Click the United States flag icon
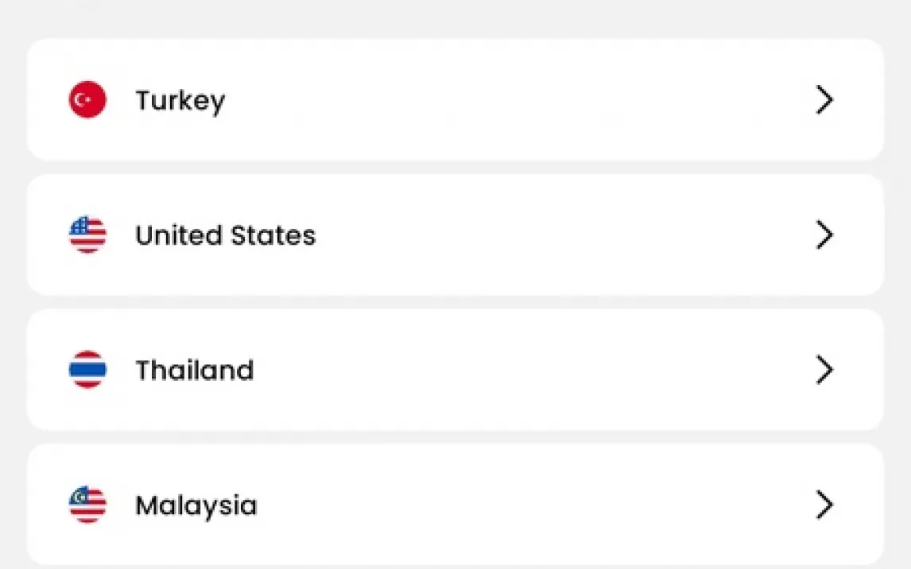Viewport: 911px width, 569px height. click(x=87, y=235)
